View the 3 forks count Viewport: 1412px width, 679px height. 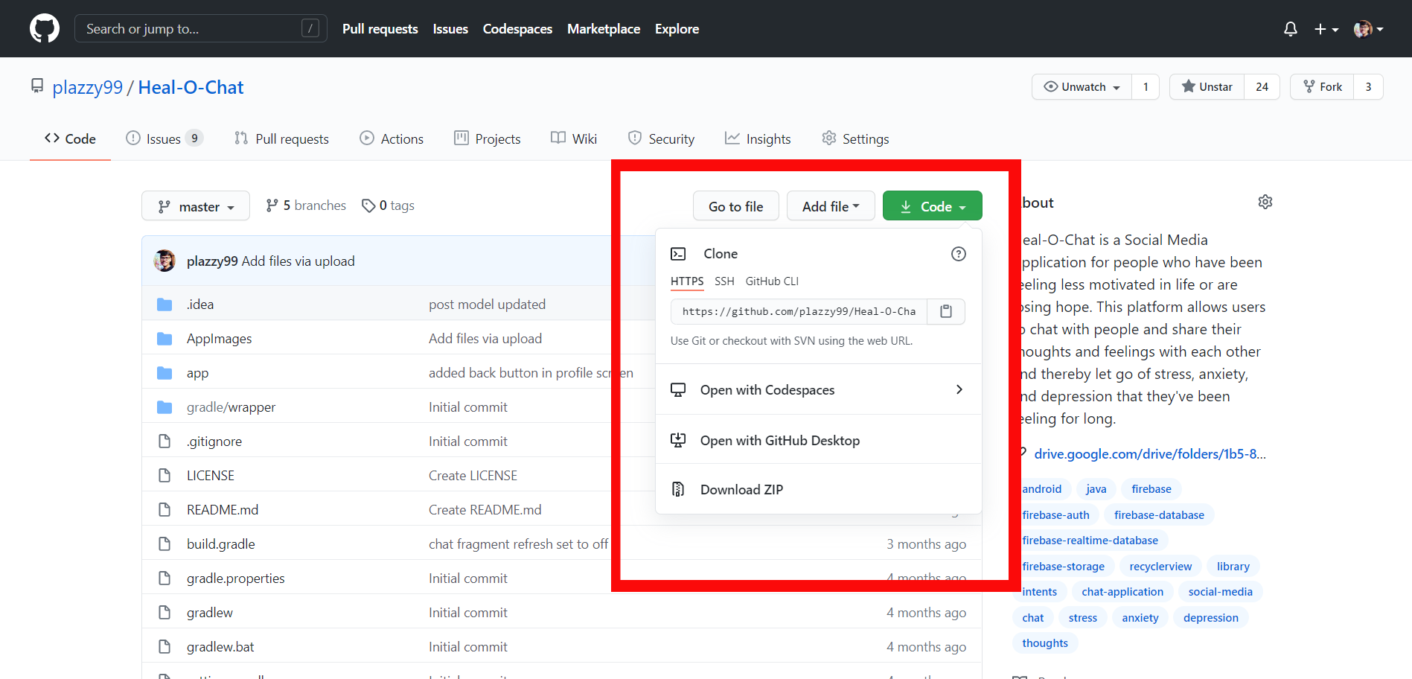tap(1368, 87)
